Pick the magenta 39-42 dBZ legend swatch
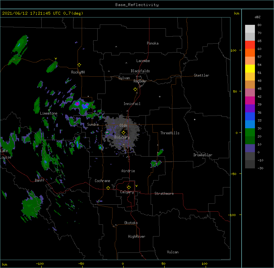274x268 pixels. pyautogui.click(x=250, y=100)
